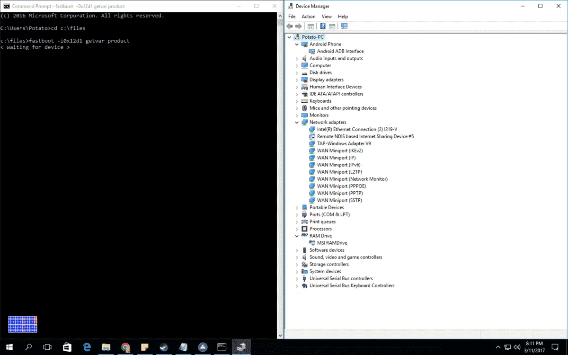
Task: Select the Storage controllers row
Action: point(329,264)
